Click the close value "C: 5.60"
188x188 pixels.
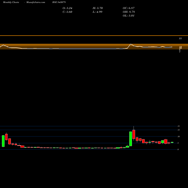67,12
